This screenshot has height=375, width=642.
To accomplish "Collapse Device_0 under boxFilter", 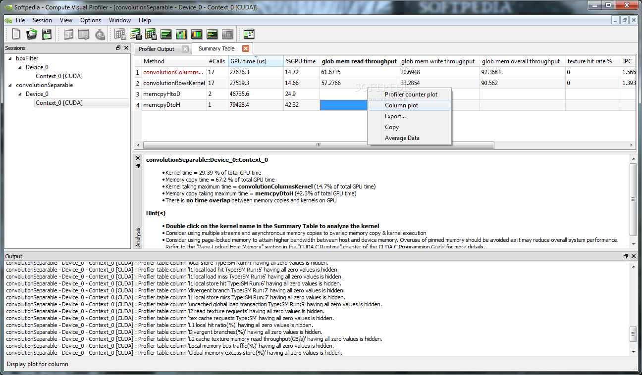I will 20,67.
